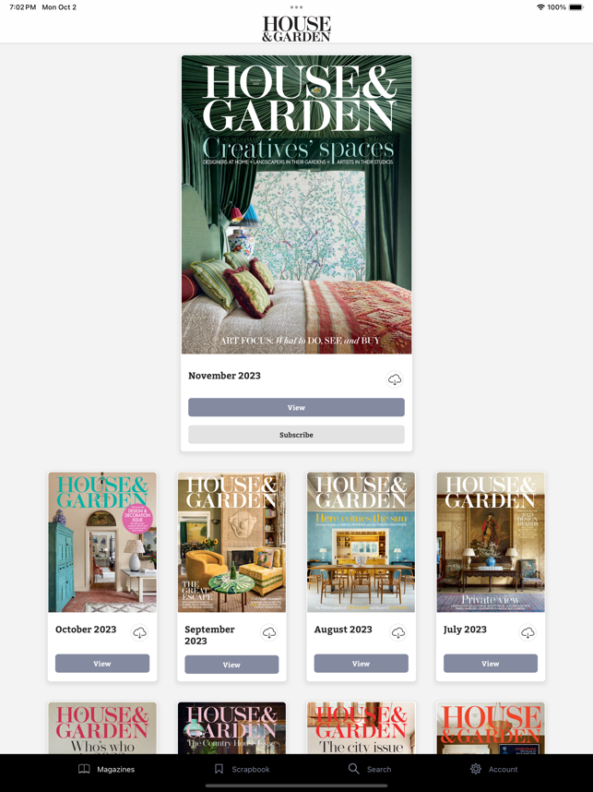Open The city issue cover thumbnail
Image resolution: width=593 pixels, height=792 pixels.
(362, 728)
